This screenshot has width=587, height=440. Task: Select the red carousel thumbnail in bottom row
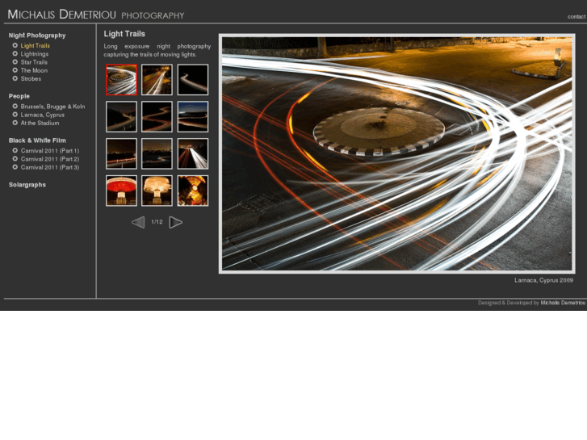121,191
